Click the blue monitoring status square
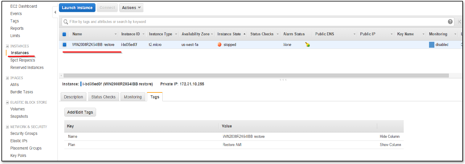This screenshot has width=465, height=164. click(x=431, y=45)
